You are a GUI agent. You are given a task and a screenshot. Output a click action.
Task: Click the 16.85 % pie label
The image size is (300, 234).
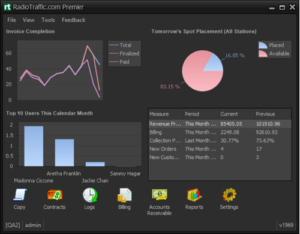(x=235, y=55)
